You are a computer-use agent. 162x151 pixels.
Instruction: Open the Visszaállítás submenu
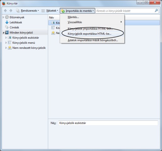92,22
